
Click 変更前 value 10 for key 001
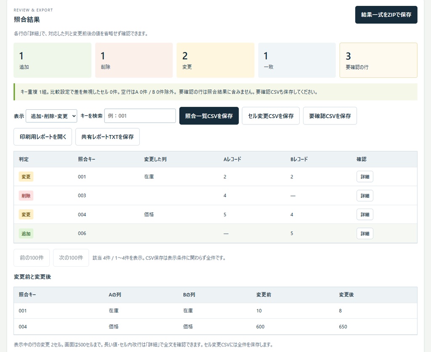pos(259,311)
